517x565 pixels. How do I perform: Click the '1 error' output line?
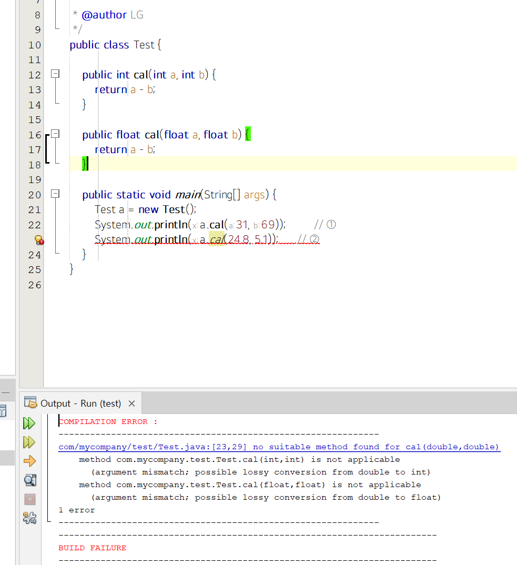pos(77,510)
